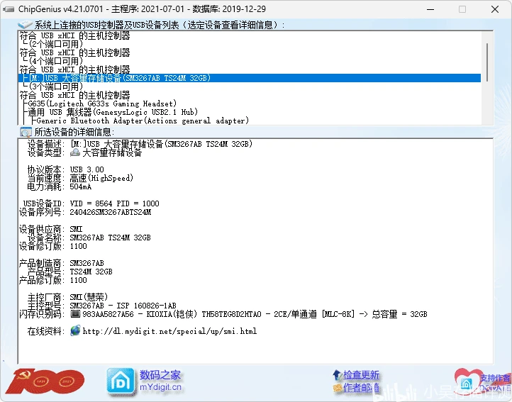Click the 设备修订版 1100 value
The height and width of the screenshot is (402, 512).
[x=79, y=246]
